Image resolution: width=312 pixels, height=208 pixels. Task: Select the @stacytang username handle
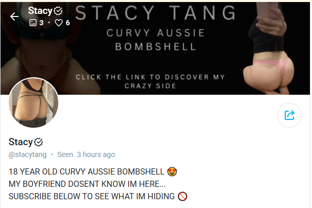coord(27,154)
